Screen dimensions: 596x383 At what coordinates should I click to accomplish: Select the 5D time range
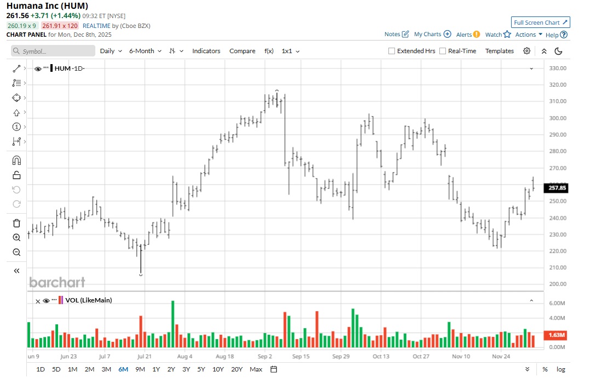click(56, 369)
